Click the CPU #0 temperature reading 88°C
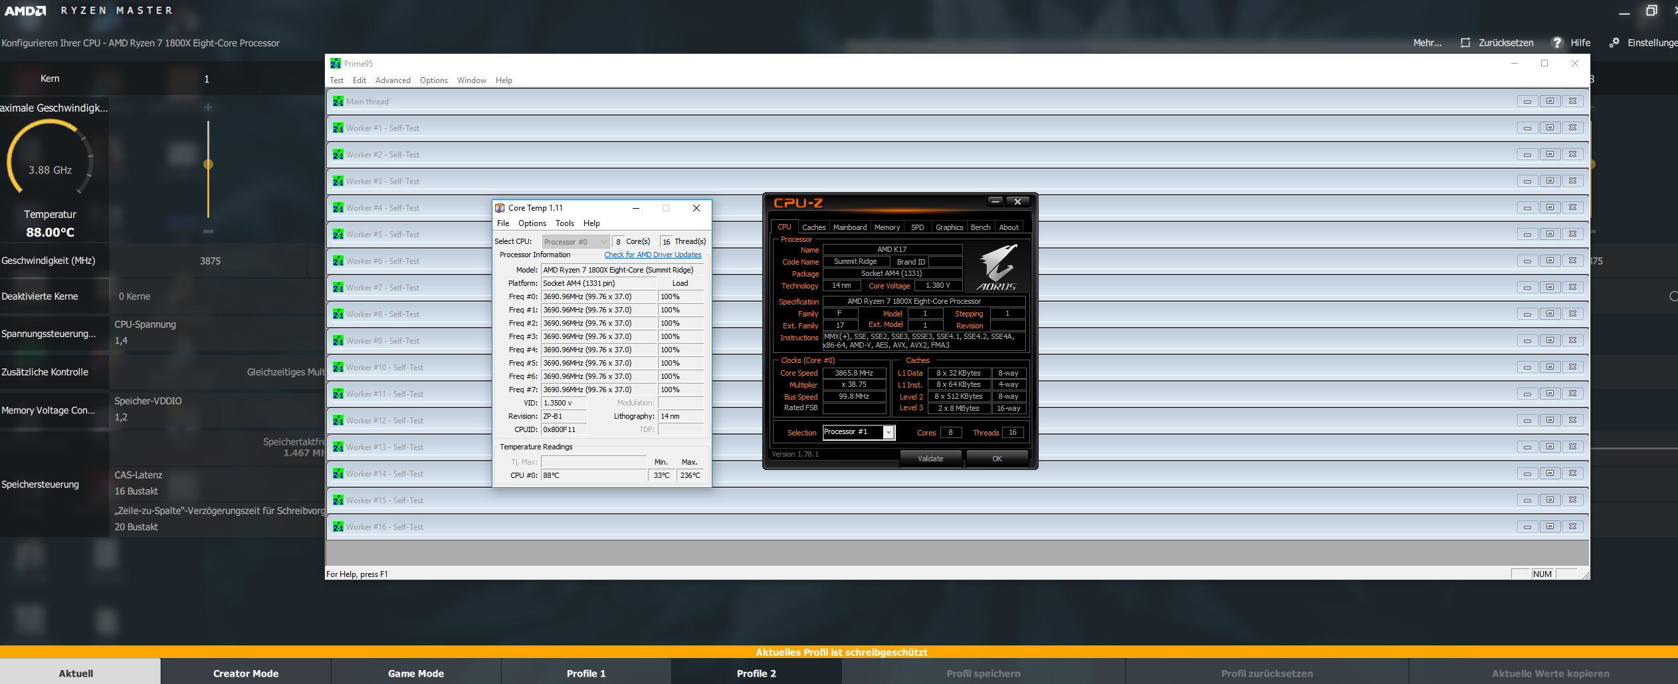The width and height of the screenshot is (1678, 684). pyautogui.click(x=593, y=475)
